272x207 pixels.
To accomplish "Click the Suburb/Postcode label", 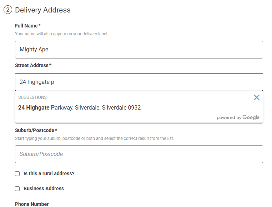I will pos(35,130).
